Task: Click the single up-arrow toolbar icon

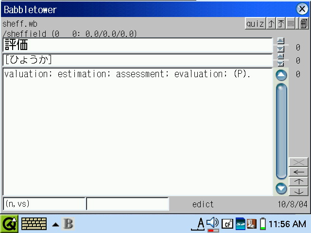Action: [271, 24]
